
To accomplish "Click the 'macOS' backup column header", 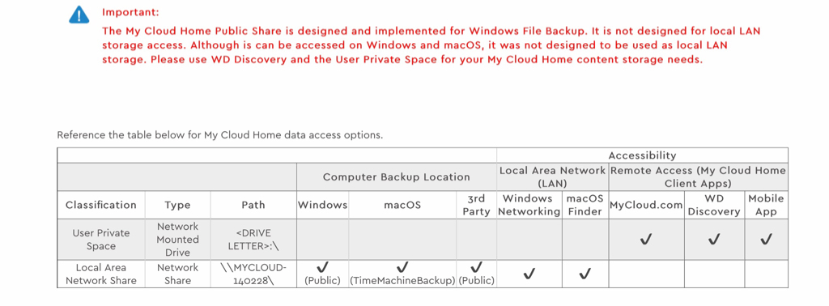I will pos(402,205).
